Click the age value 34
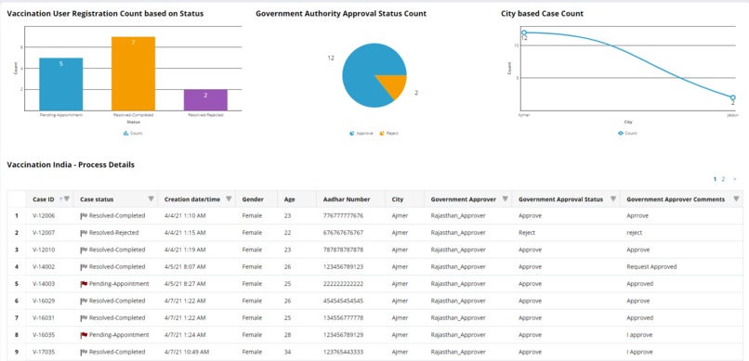 tap(287, 352)
